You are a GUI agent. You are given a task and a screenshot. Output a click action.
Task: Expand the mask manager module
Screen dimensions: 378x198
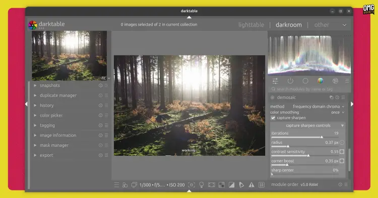(x=35, y=145)
